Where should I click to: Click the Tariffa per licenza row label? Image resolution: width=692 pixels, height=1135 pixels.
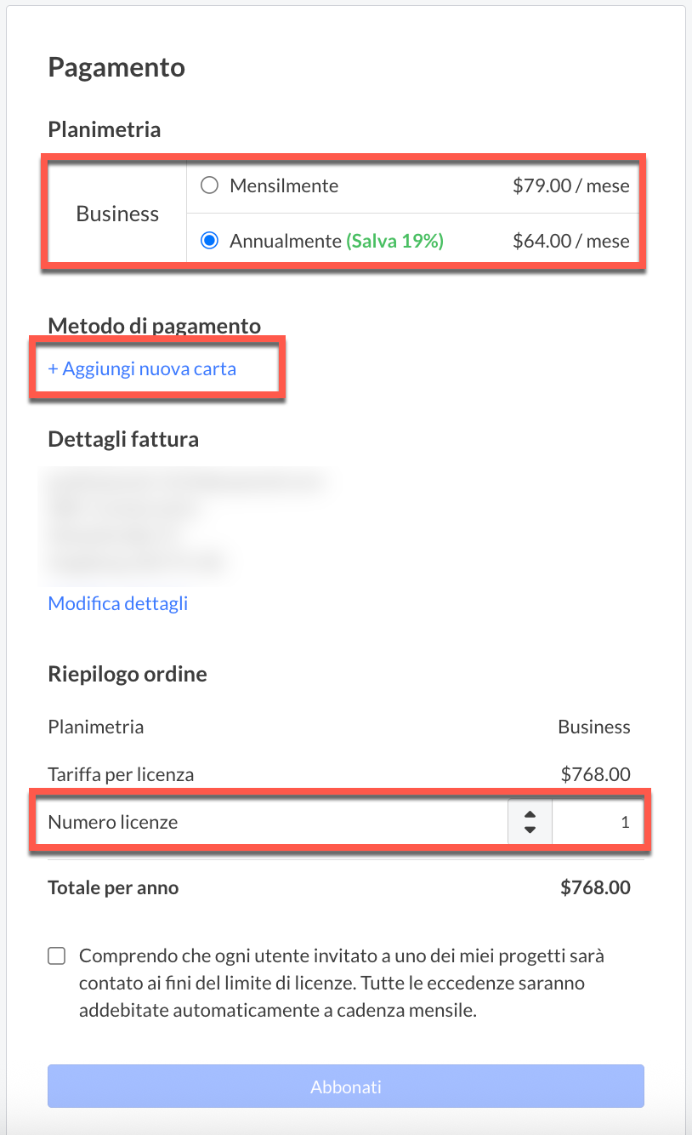(122, 775)
